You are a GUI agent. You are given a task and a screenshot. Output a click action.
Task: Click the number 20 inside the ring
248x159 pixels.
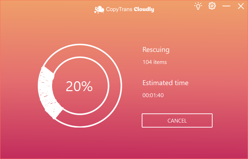[x=73, y=86]
